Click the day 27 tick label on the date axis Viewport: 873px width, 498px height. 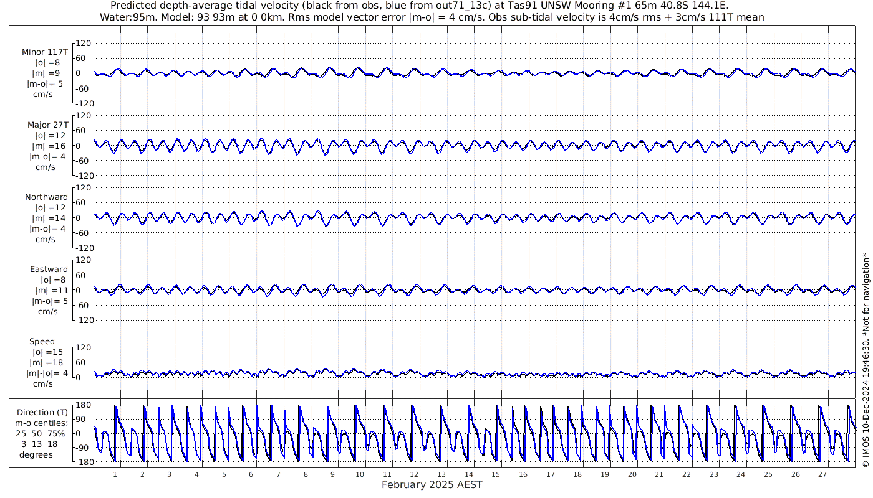pos(822,474)
